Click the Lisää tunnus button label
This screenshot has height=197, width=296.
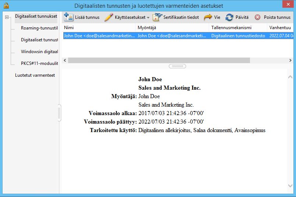pyautogui.click(x=87, y=17)
